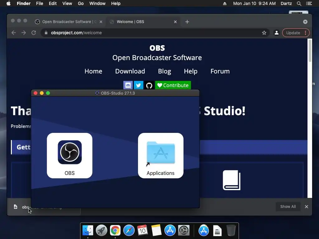Open a new browser tab
Screen dimensions: 319x239
click(x=187, y=22)
